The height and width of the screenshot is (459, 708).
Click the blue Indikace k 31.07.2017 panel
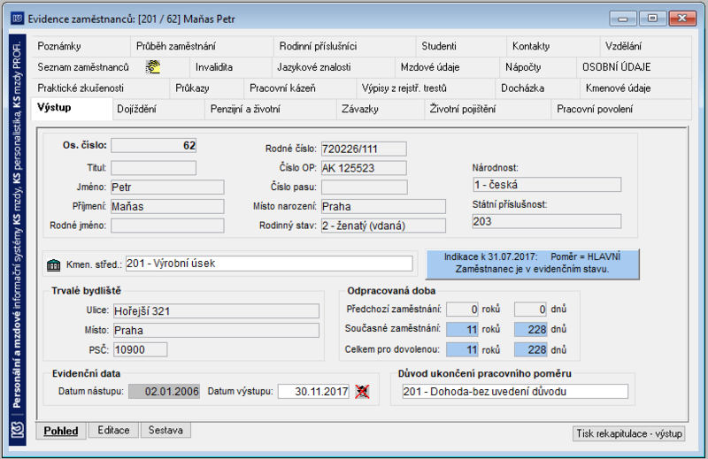[533, 264]
